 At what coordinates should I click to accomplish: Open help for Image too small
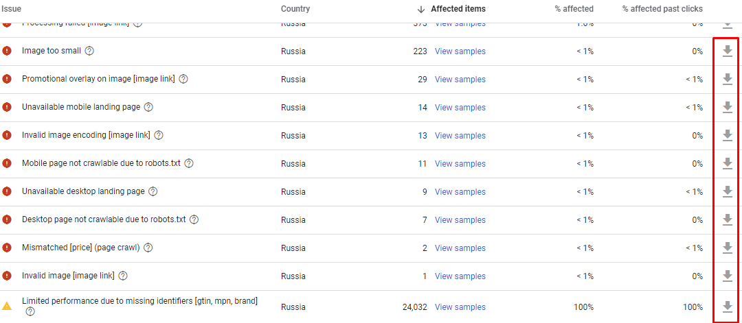point(89,51)
